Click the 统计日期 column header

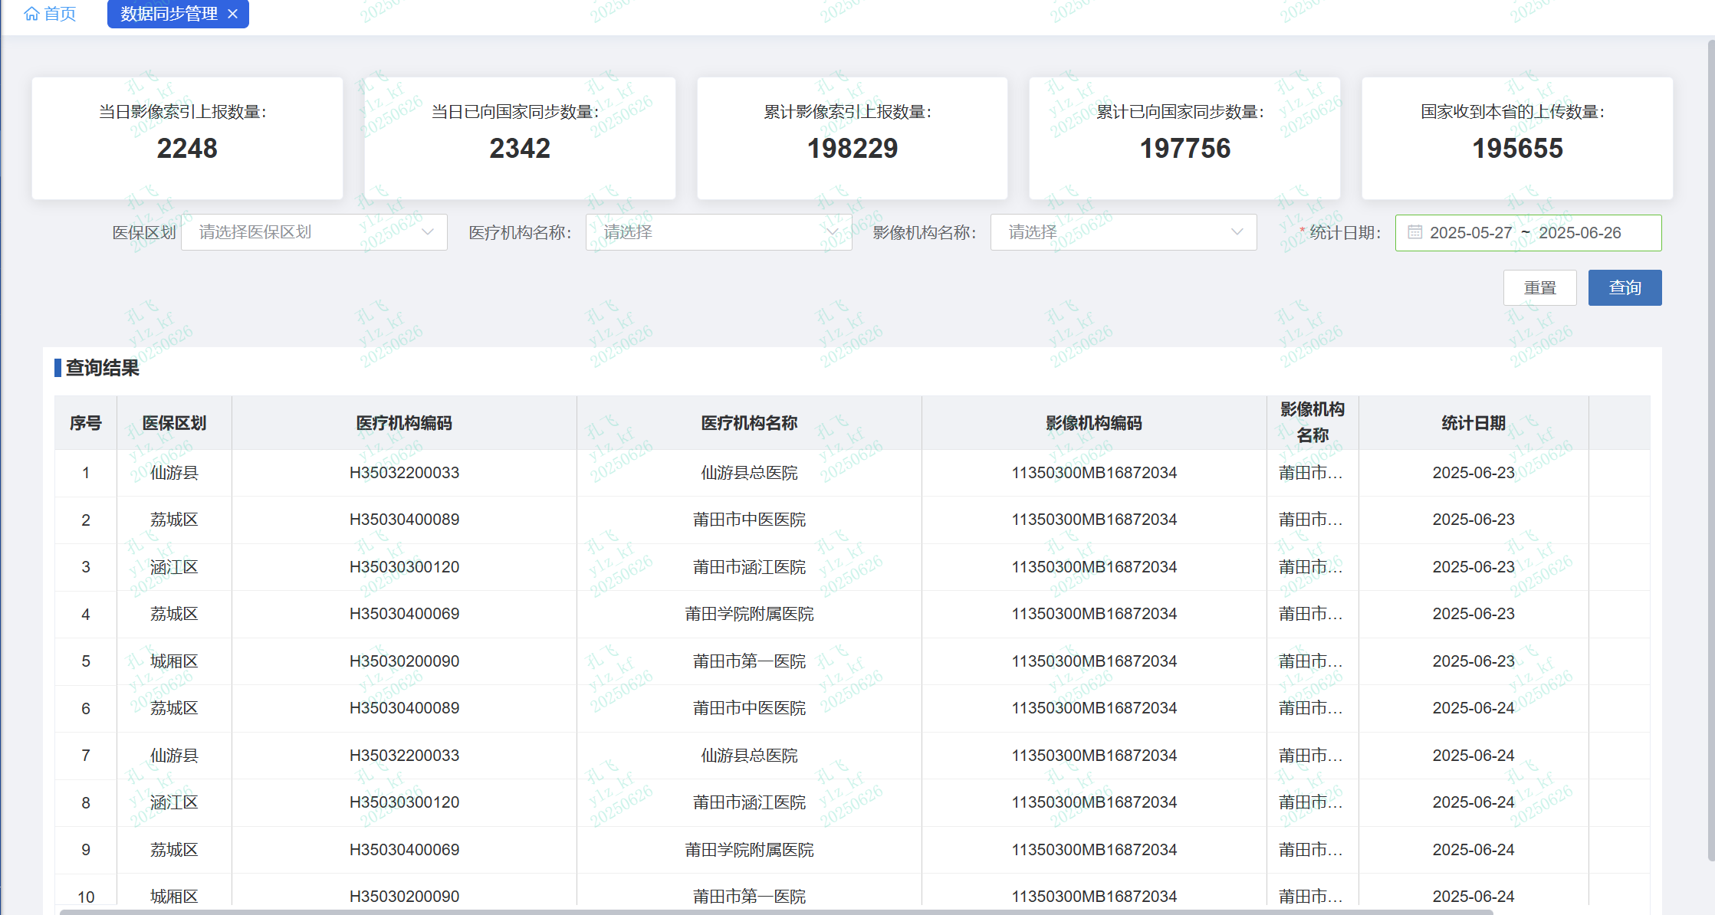click(x=1473, y=423)
